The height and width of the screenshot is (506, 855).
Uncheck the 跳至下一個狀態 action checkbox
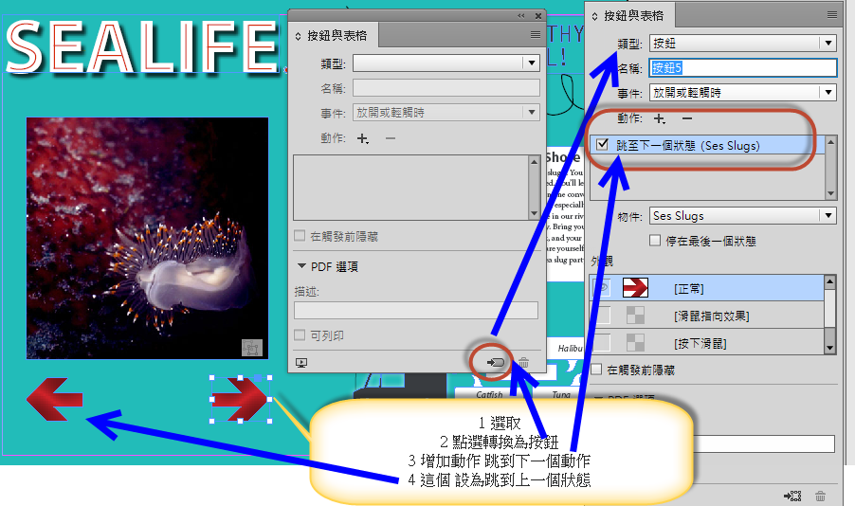tap(602, 144)
